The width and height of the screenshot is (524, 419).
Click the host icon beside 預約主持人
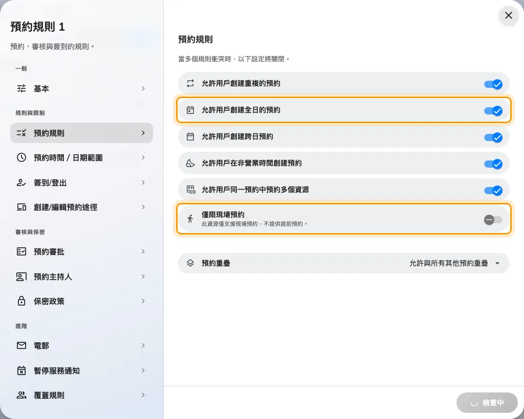(21, 276)
